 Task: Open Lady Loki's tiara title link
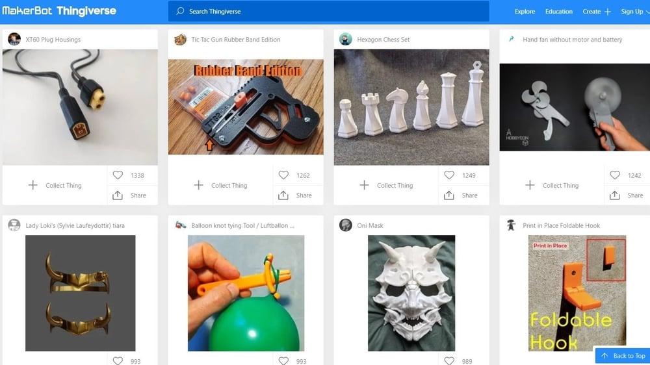click(x=75, y=226)
